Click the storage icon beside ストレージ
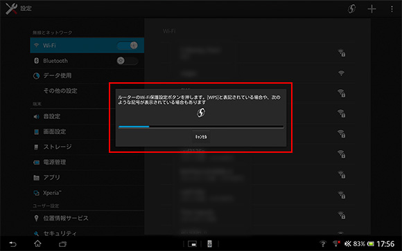Image resolution: width=402 pixels, height=251 pixels. coord(36,147)
